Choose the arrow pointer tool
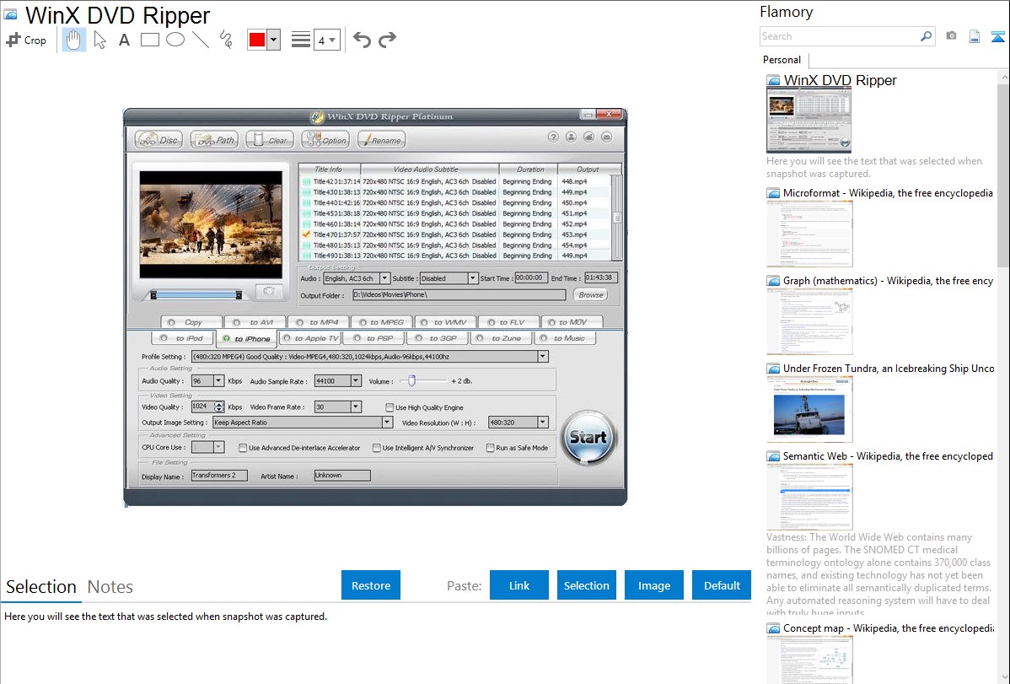This screenshot has height=684, width=1010. [99, 40]
